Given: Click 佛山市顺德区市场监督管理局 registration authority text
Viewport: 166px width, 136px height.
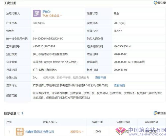Looking at the screenshot, I should click(x=50, y=54).
